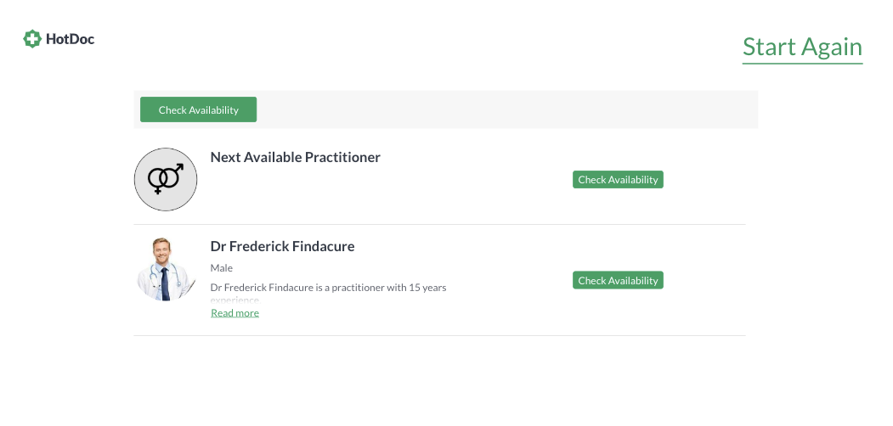893x426 pixels.
Task: Expand Dr Frederick's bio with Read more
Action: pyautogui.click(x=235, y=313)
